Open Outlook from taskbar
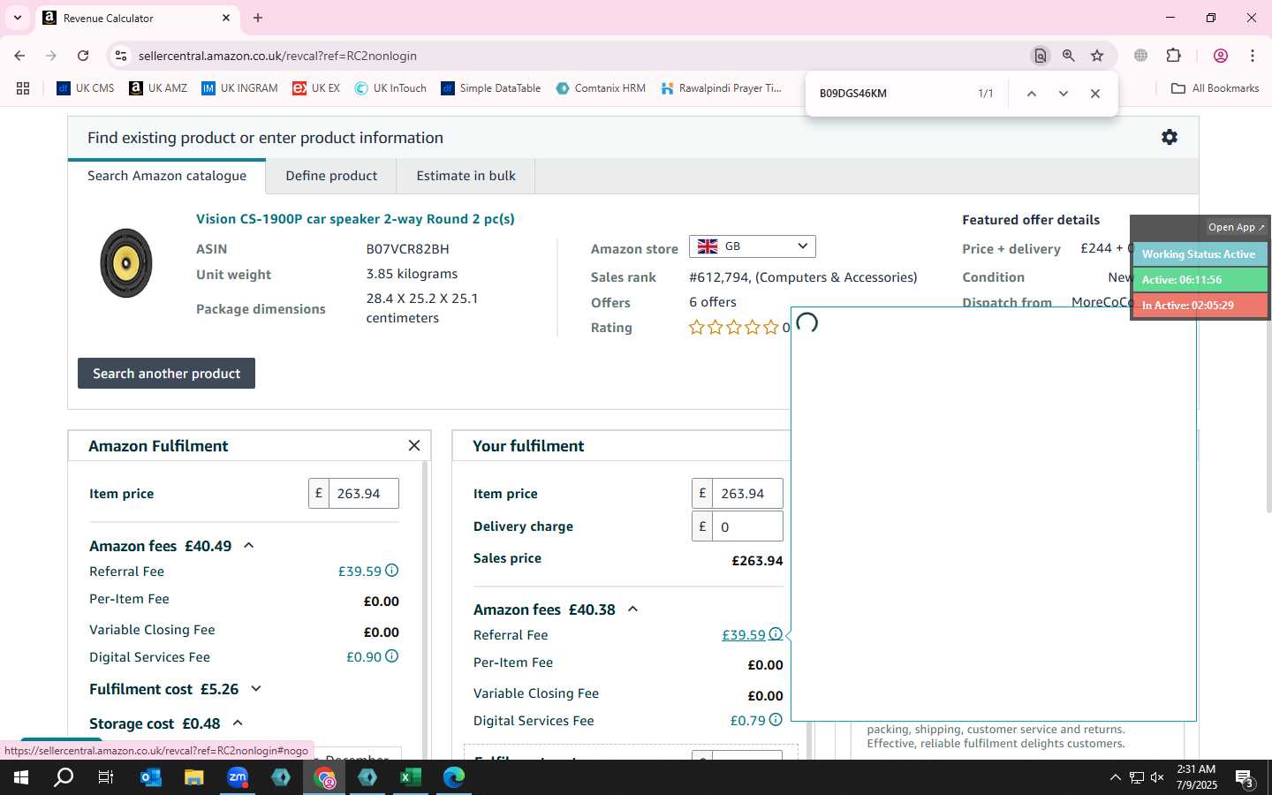 pyautogui.click(x=151, y=777)
